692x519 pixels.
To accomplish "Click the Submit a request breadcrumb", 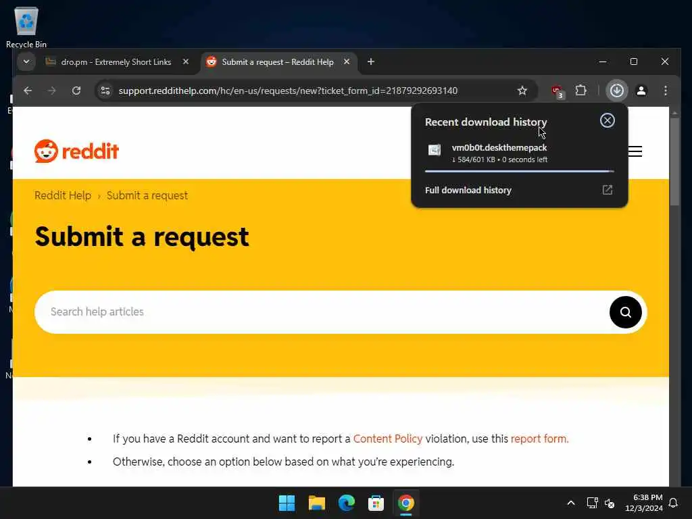I will pos(147,195).
